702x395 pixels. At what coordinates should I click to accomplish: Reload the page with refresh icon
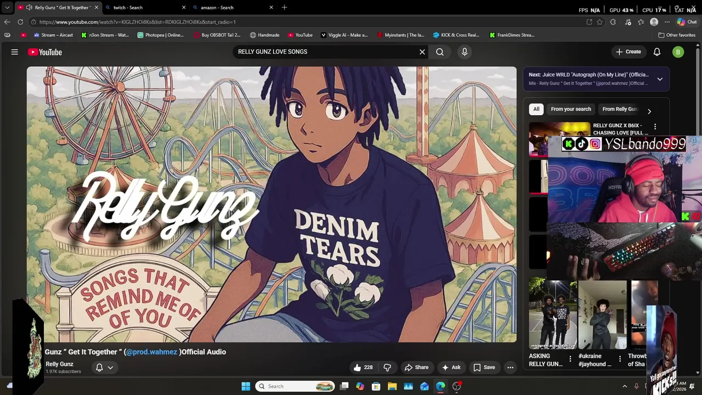pyautogui.click(x=20, y=22)
